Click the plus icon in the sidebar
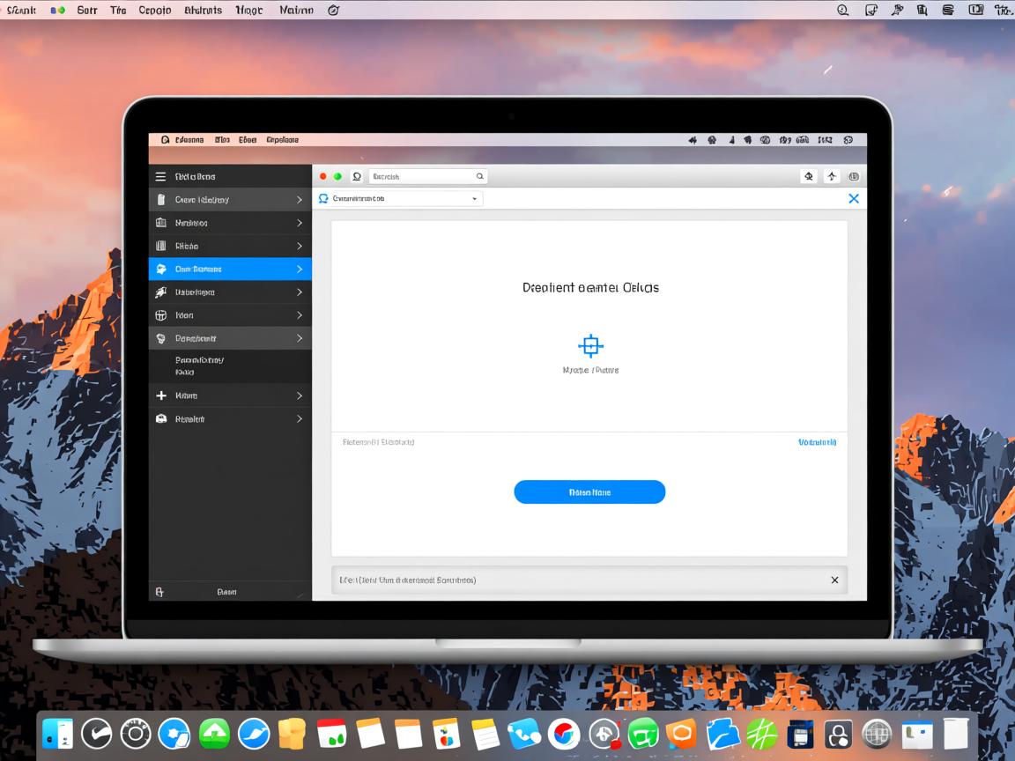Viewport: 1015px width, 761px height. 160,395
